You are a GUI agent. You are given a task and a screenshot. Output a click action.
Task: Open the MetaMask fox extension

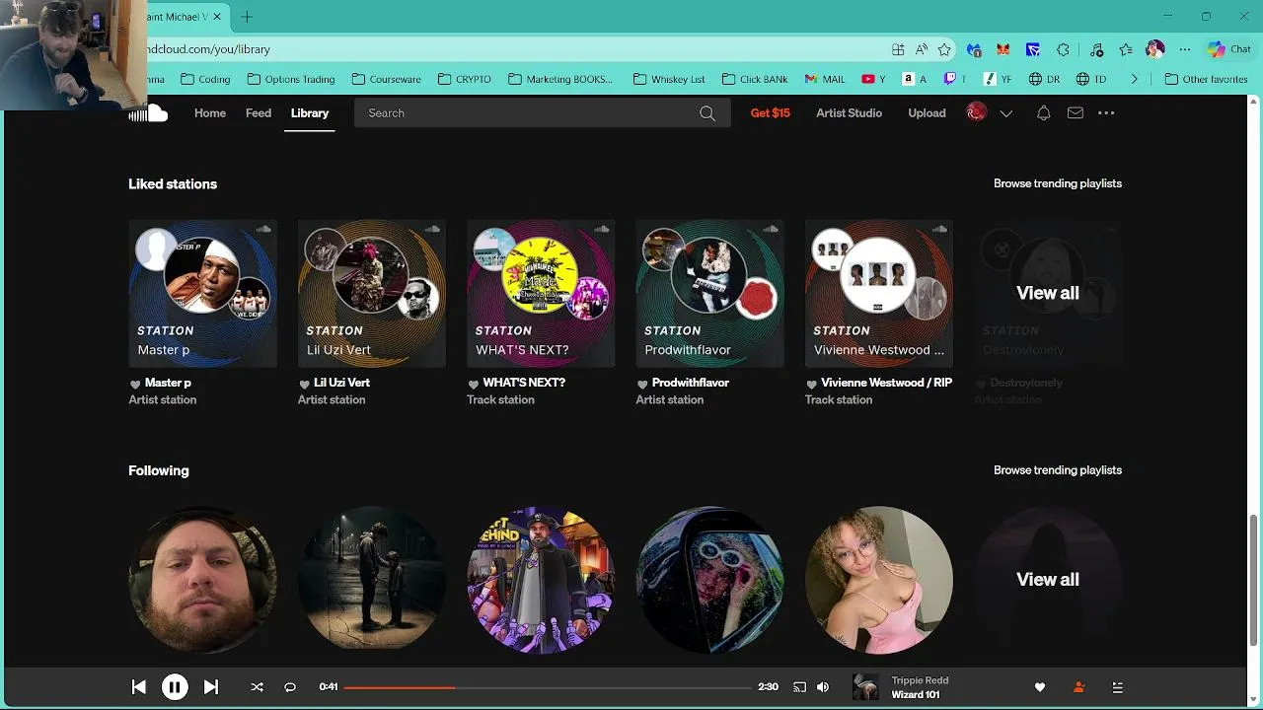tap(1003, 49)
